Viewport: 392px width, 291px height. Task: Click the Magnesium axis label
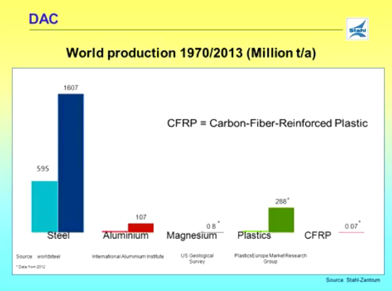click(191, 236)
